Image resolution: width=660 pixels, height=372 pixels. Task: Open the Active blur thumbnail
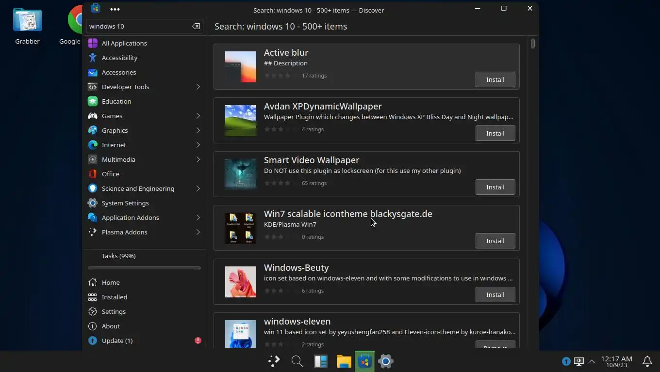click(241, 67)
